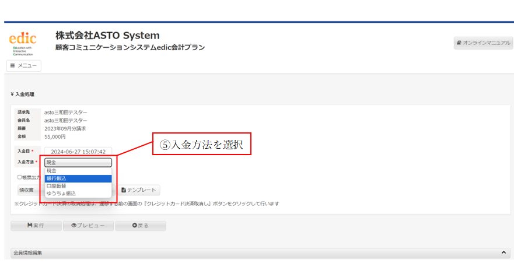Open the オンラインマニュアル link button
Viewport: 514px width, 263px height.
tap(483, 43)
